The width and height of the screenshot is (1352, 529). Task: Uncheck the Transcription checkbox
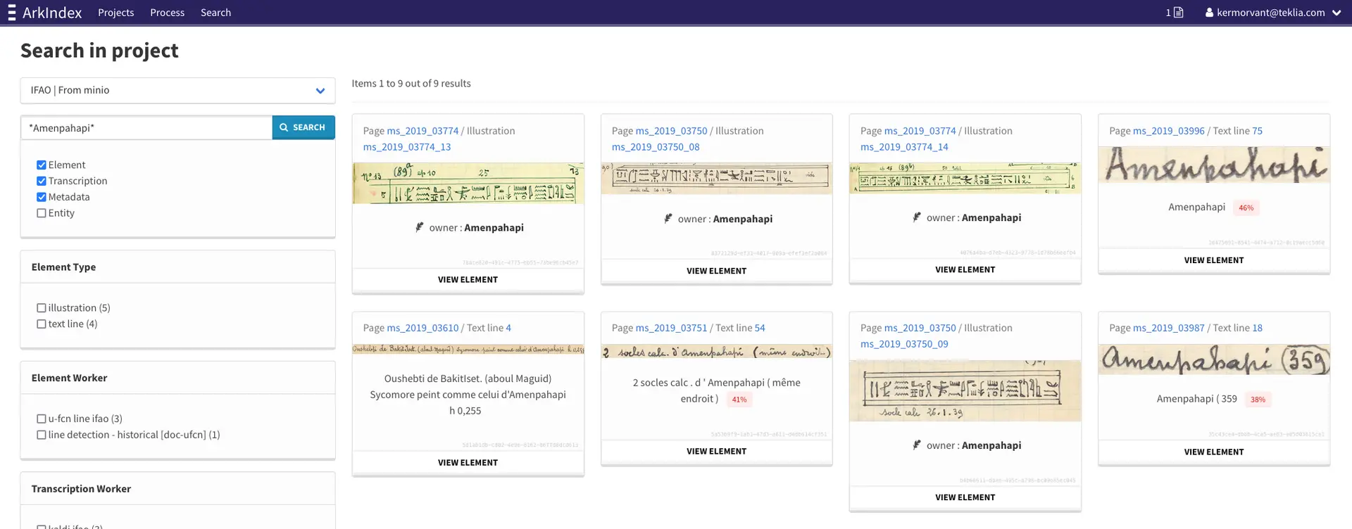(42, 181)
